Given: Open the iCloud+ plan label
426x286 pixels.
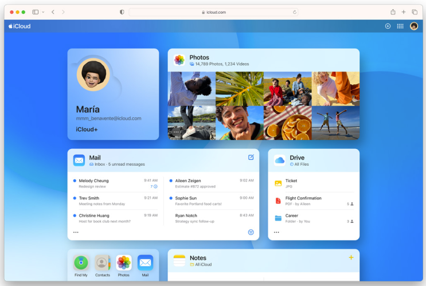Looking at the screenshot, I should 87,130.
